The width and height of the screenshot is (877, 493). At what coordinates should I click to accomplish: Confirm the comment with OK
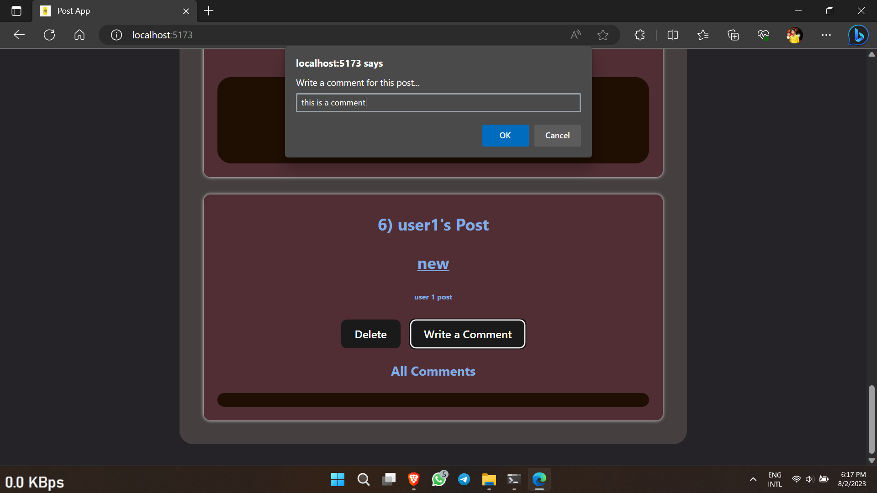point(505,136)
